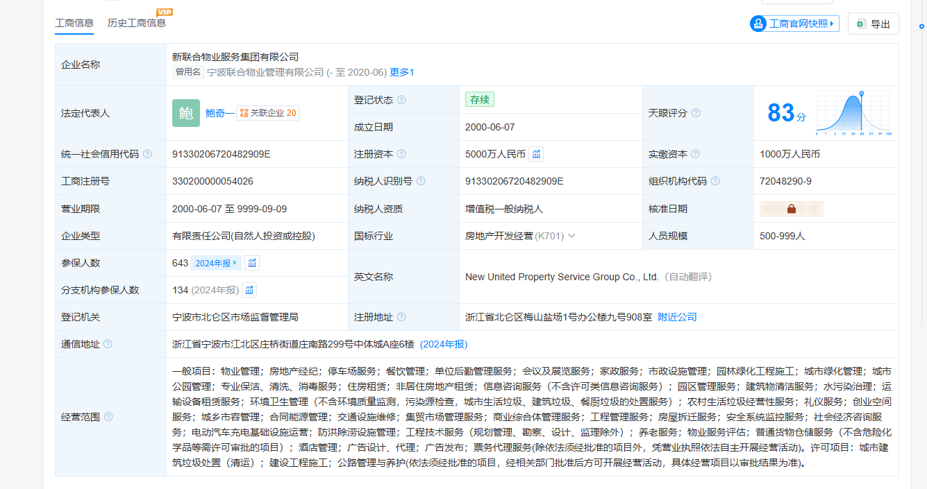Click the help icon next to 统一社会信用代码

(x=147, y=154)
